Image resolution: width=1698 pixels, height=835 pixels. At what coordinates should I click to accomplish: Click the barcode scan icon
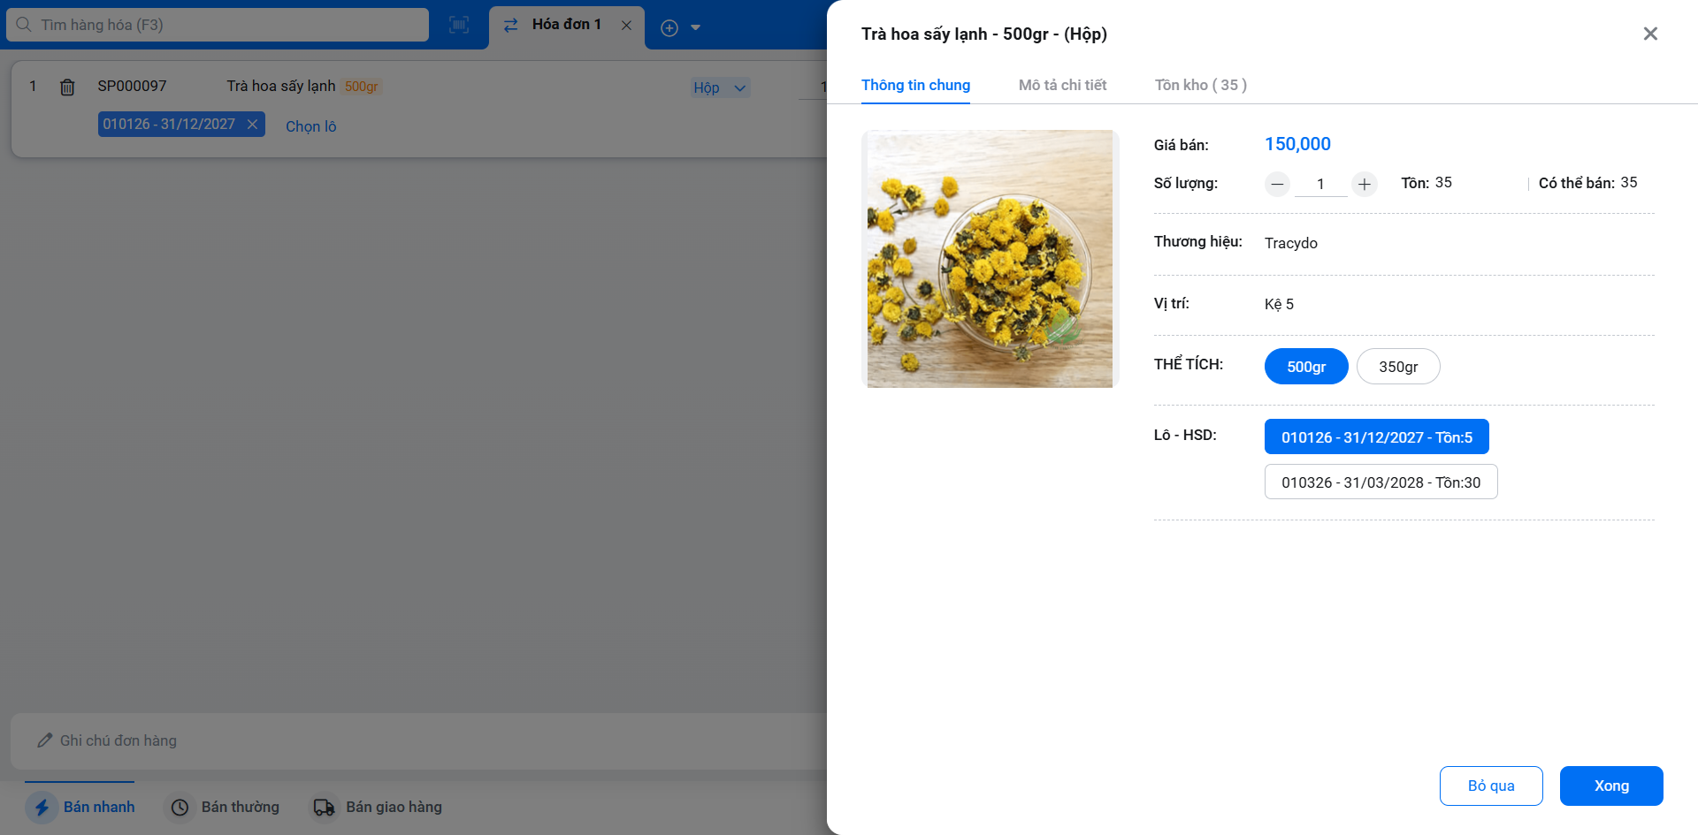(459, 25)
